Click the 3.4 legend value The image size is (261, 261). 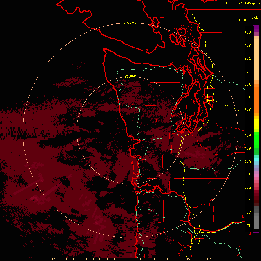[x=248, y=136]
